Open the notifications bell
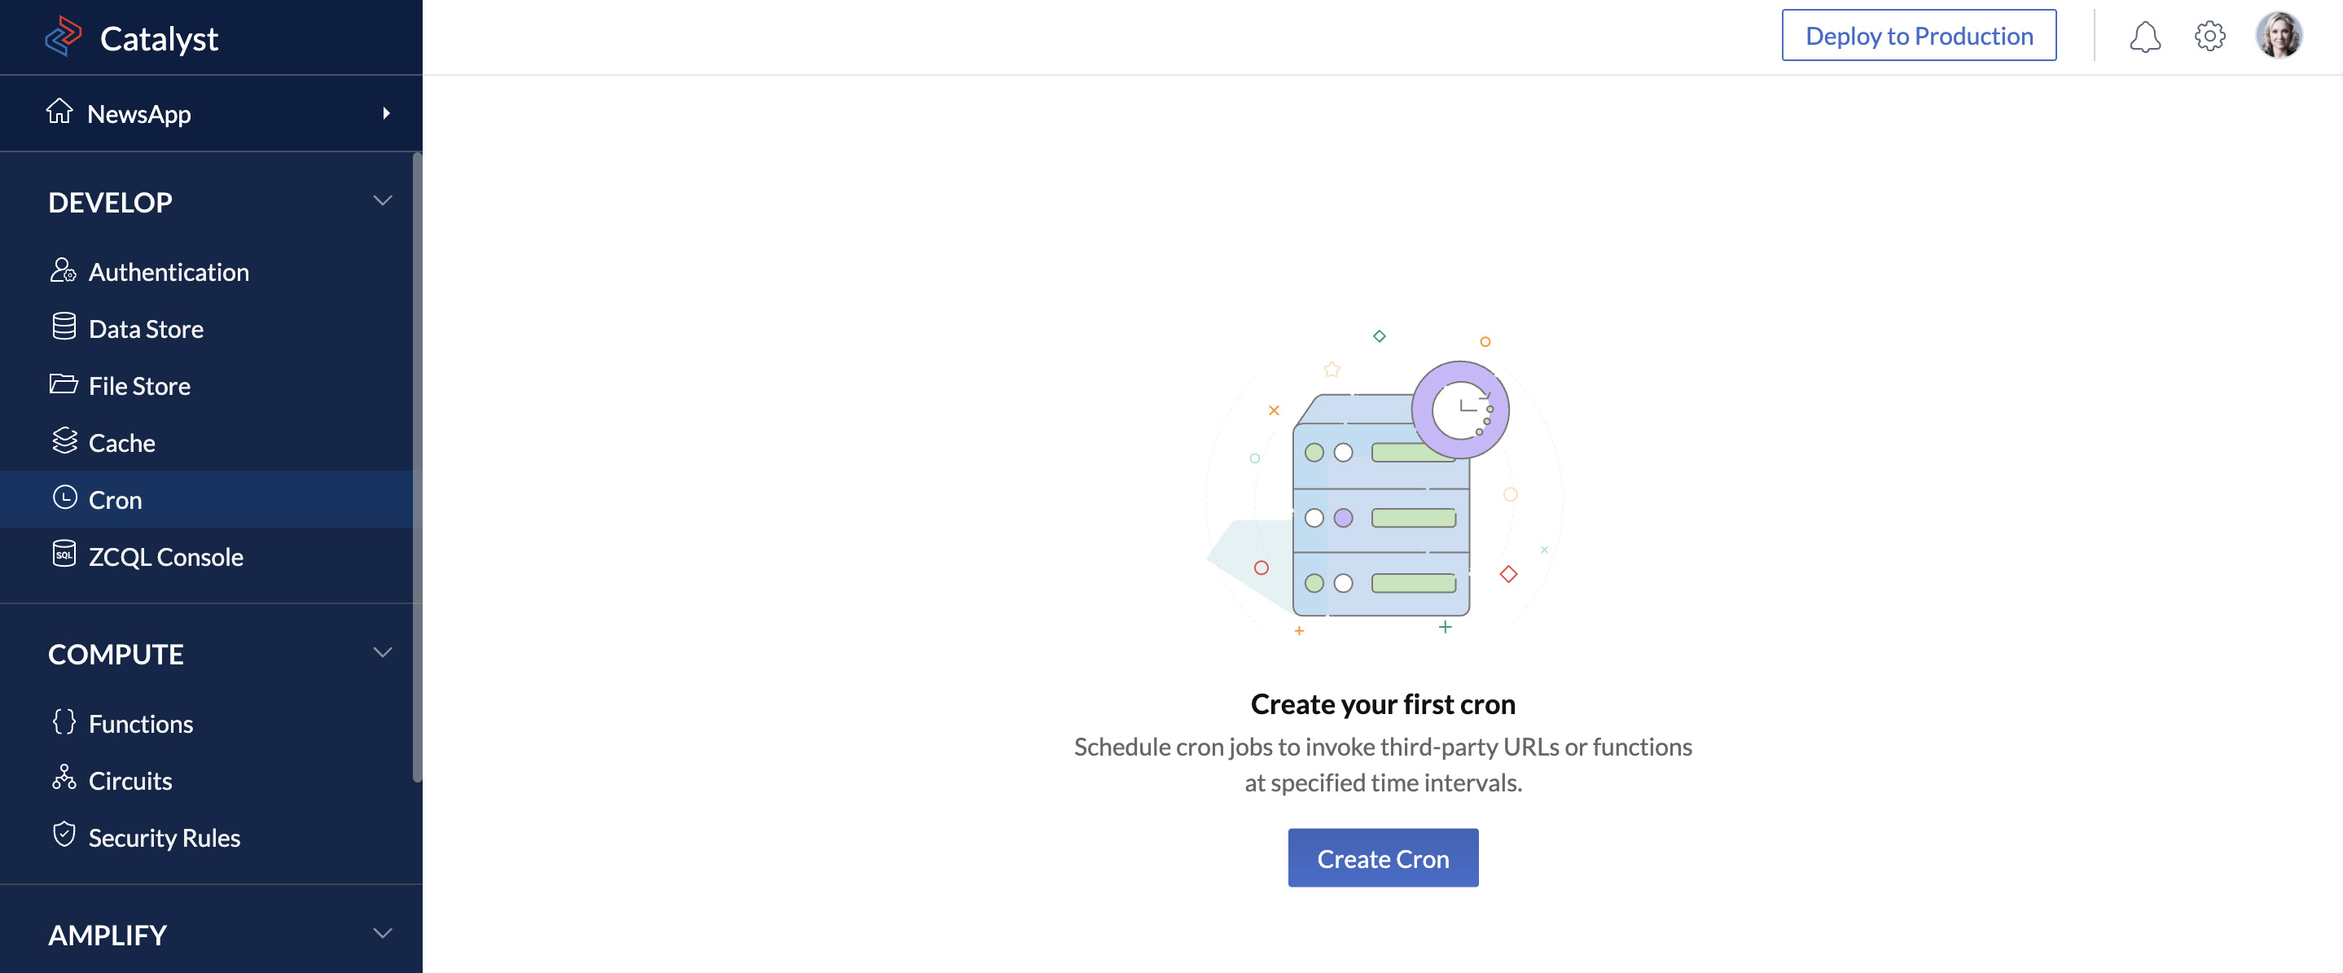Screen dimensions: 2343x973 coord(2143,37)
